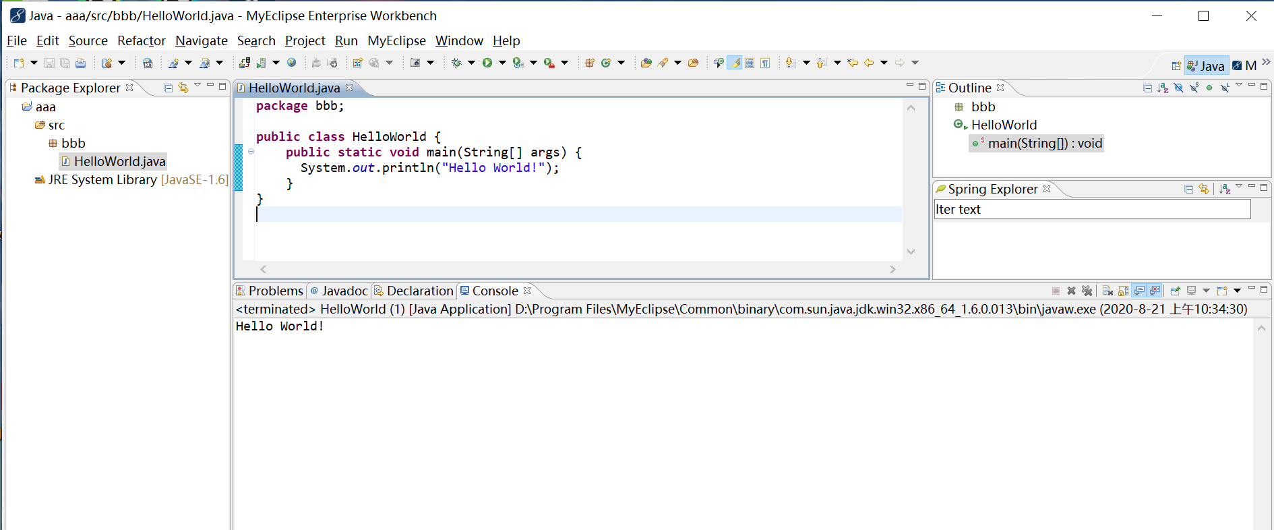Toggle Scroll Lock in Console
This screenshot has width=1274, height=530.
[1123, 291]
